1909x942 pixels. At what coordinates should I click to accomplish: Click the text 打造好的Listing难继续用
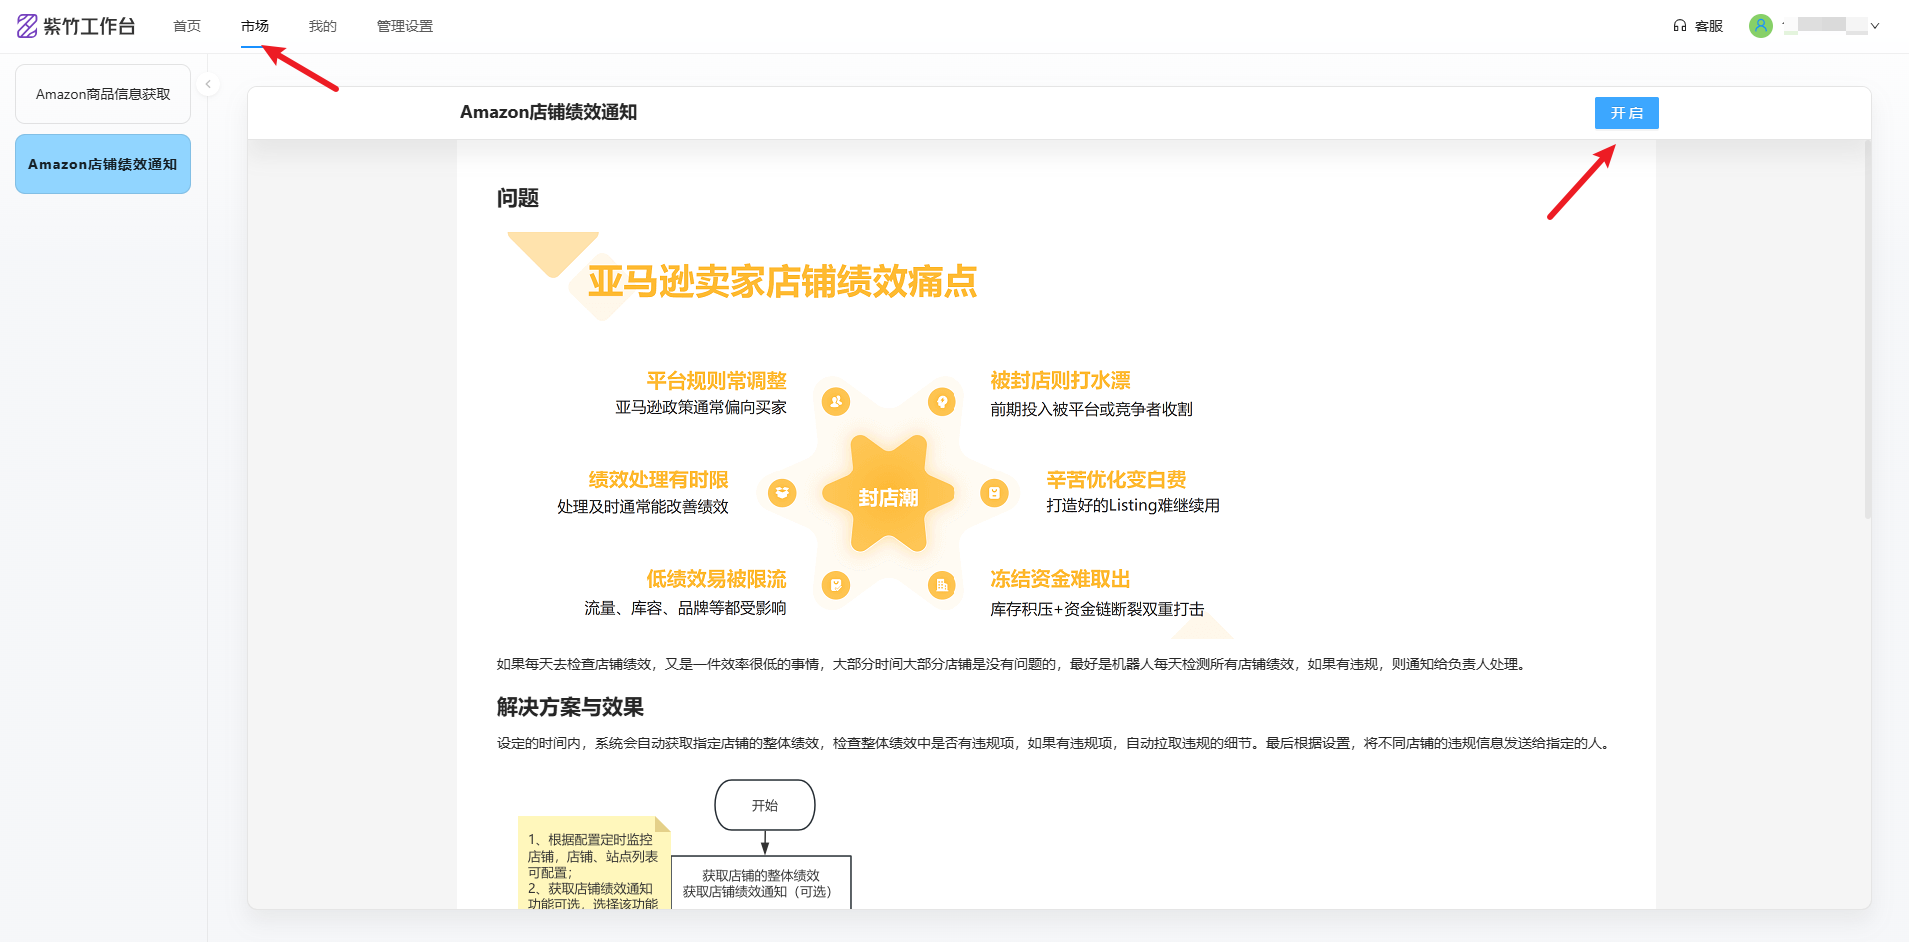1133,506
